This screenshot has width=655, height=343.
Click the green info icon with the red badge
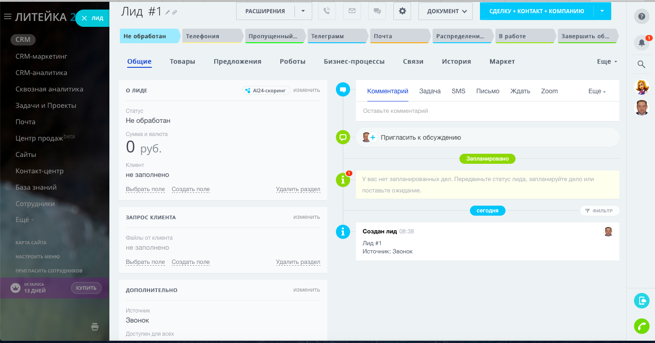click(x=343, y=180)
